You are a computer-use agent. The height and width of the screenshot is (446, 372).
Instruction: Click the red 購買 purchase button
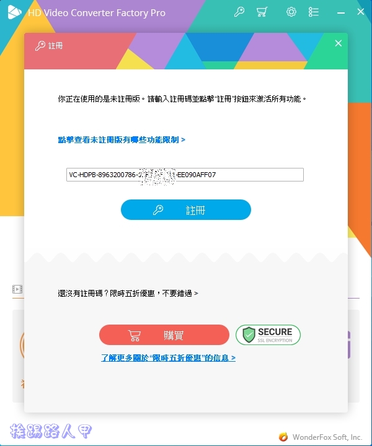click(x=164, y=334)
